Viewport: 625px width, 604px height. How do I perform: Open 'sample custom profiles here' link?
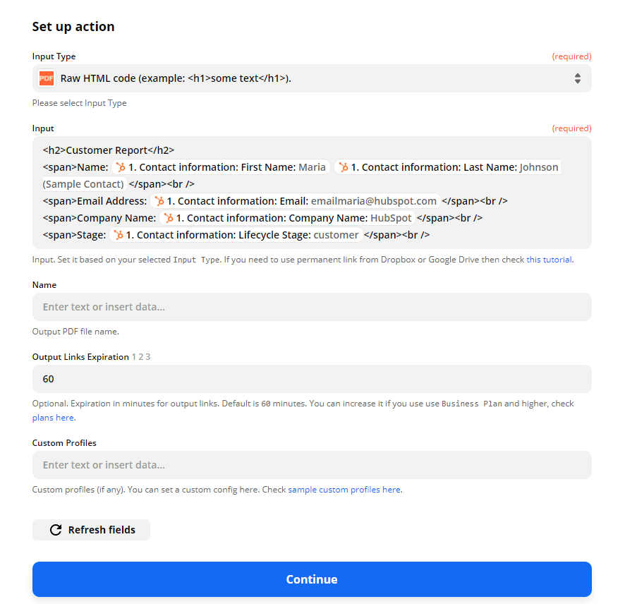(344, 490)
